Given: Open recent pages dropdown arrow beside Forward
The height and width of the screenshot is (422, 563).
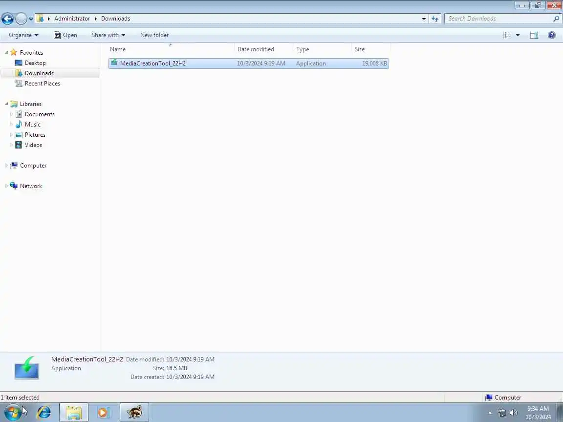Looking at the screenshot, I should 31,19.
